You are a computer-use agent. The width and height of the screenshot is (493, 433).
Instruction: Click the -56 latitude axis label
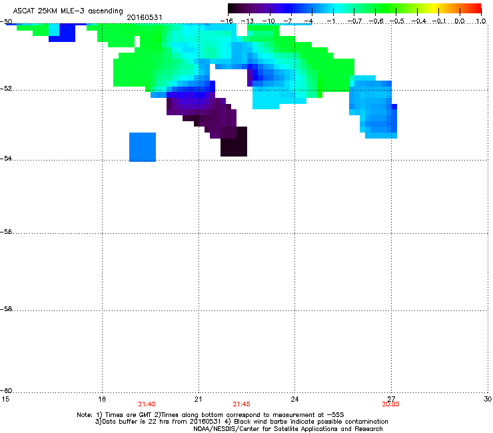coord(6,231)
